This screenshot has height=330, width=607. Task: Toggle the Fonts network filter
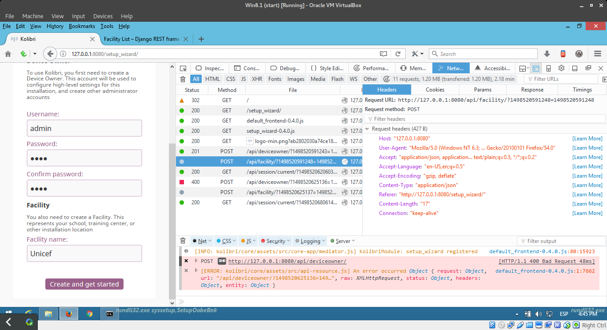pyautogui.click(x=275, y=79)
